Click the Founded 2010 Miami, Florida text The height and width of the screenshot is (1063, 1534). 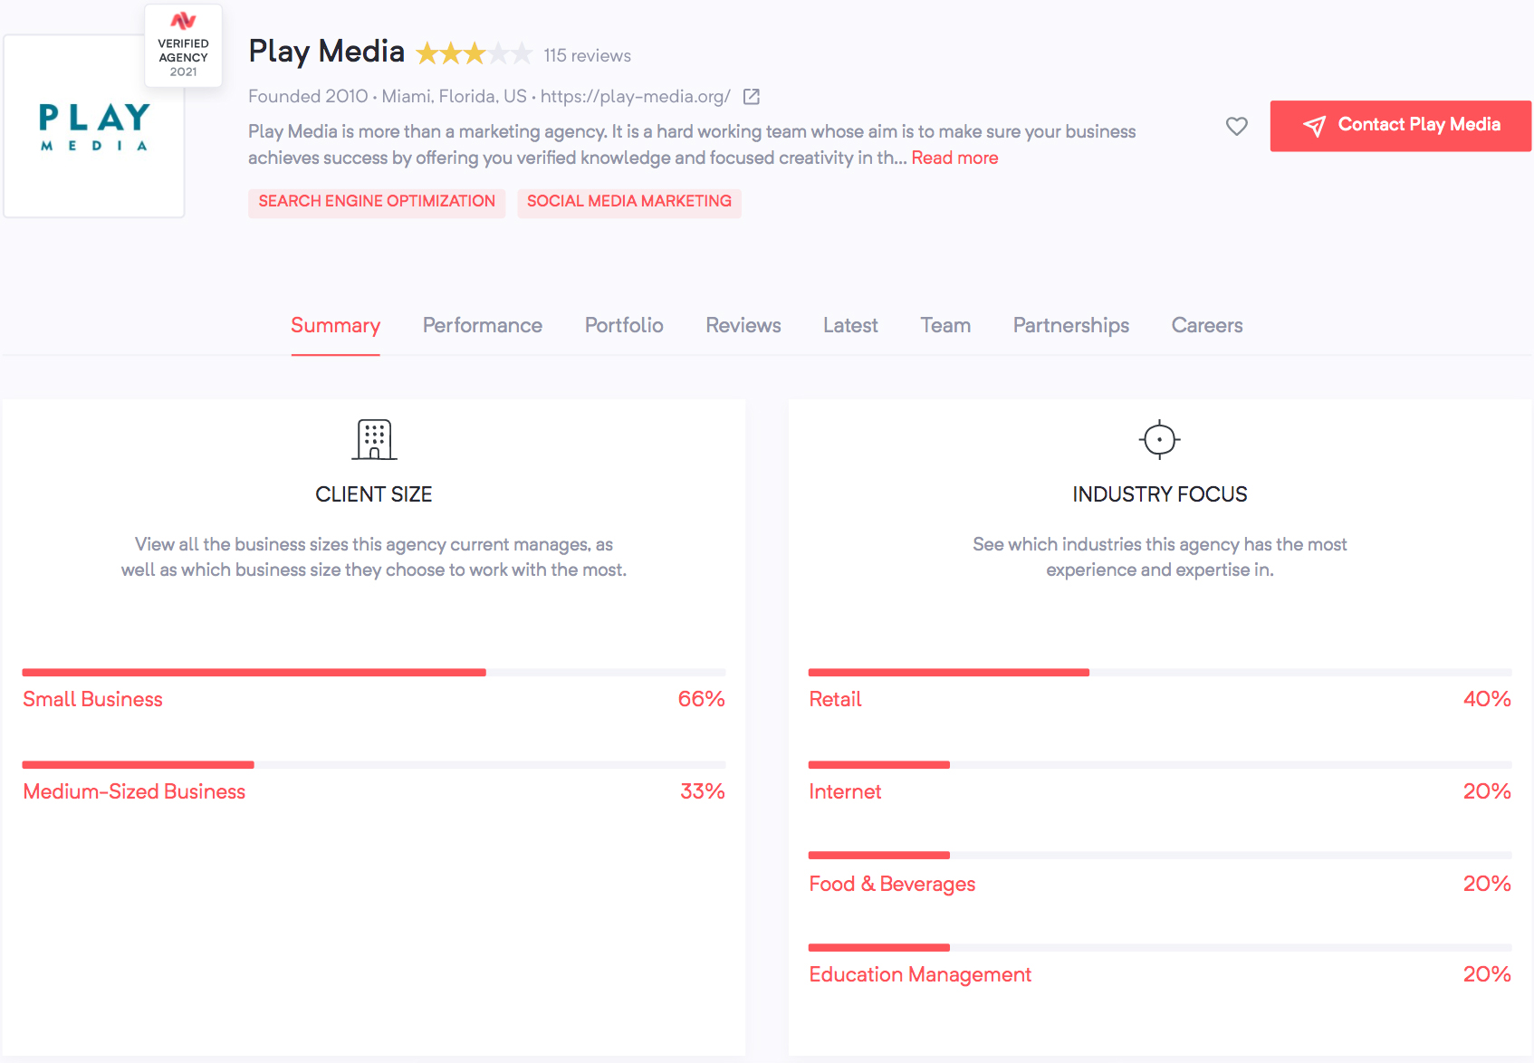point(388,96)
